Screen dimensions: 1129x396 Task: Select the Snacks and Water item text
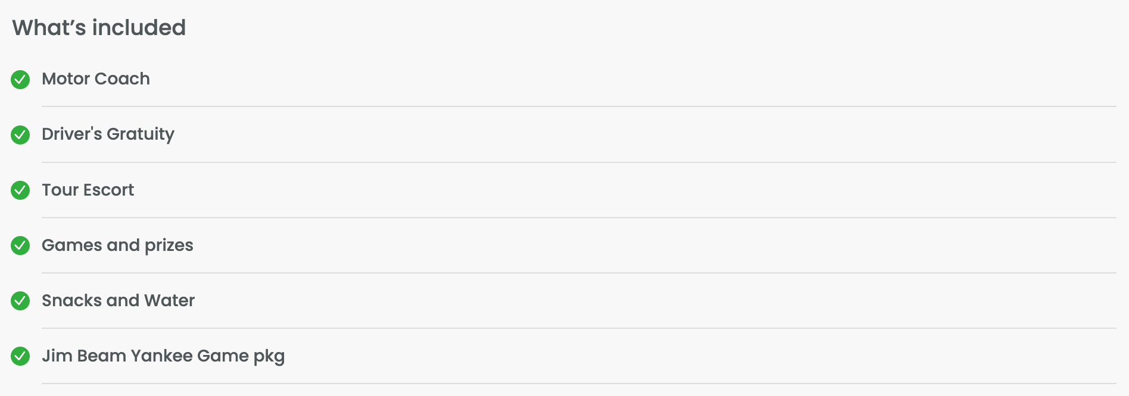[x=118, y=300]
